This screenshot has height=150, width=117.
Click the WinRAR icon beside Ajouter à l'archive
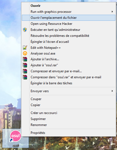[25, 59]
